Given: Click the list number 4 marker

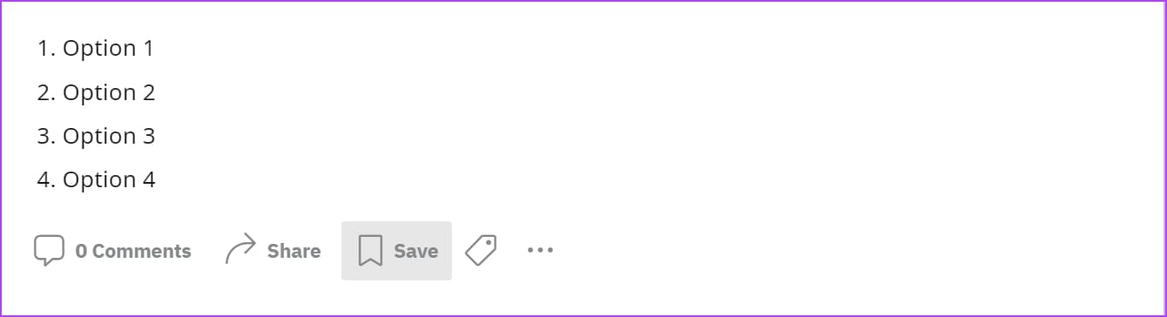Looking at the screenshot, I should 46,179.
